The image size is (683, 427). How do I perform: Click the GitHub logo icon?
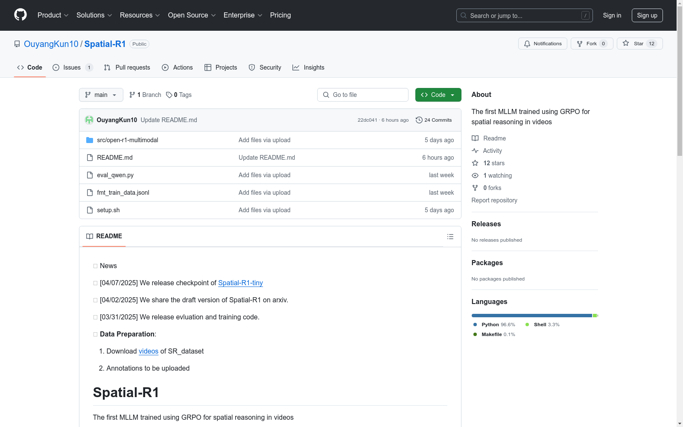[x=20, y=15]
